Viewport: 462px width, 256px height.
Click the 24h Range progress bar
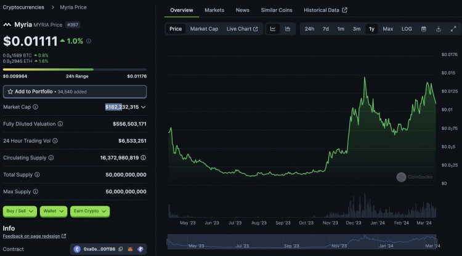tap(75, 70)
